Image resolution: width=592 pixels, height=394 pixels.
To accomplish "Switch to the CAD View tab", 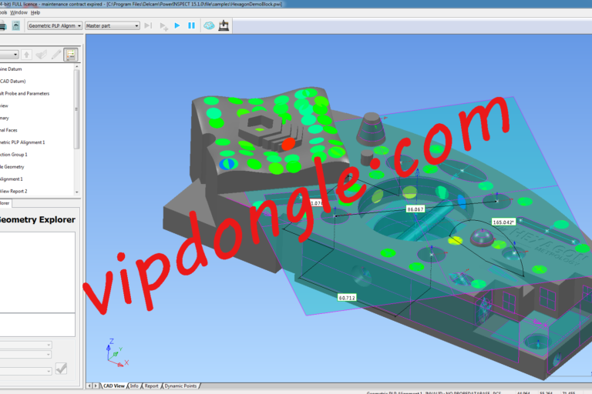I will pos(113,386).
